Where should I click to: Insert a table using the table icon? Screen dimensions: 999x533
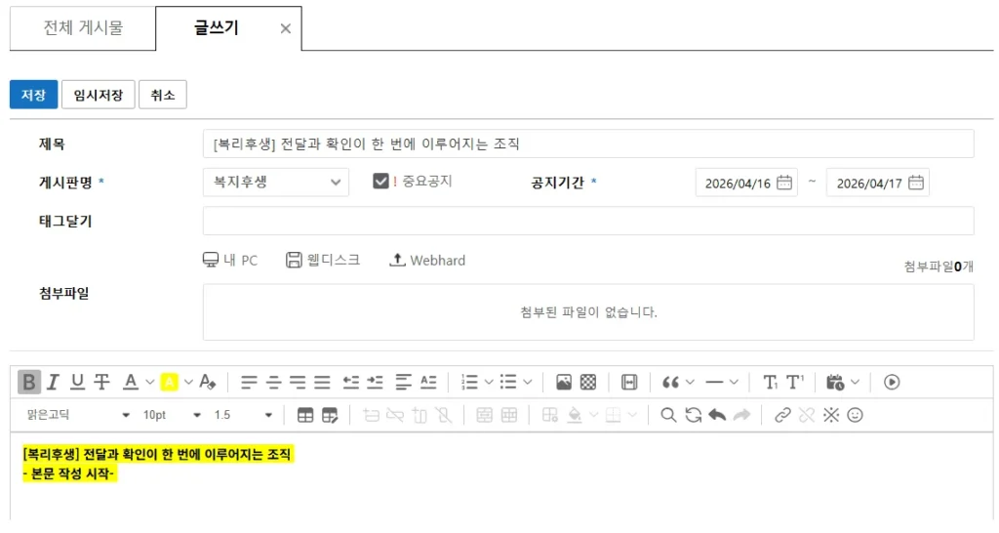[305, 415]
